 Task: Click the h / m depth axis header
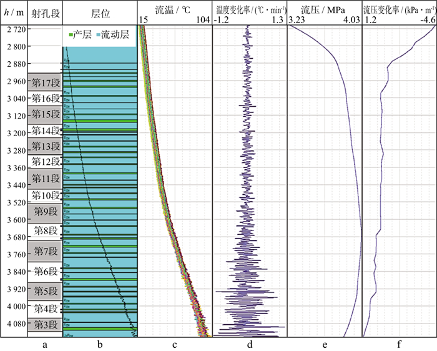click(x=14, y=12)
